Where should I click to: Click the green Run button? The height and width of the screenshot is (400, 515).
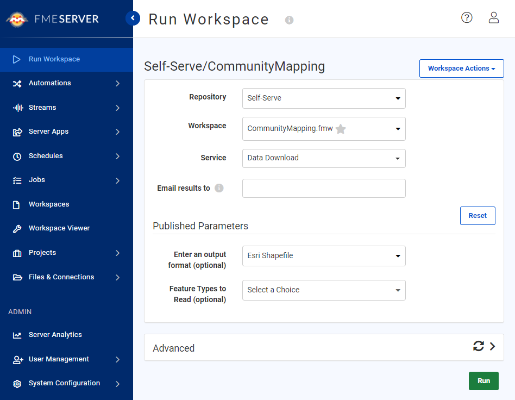tap(483, 381)
